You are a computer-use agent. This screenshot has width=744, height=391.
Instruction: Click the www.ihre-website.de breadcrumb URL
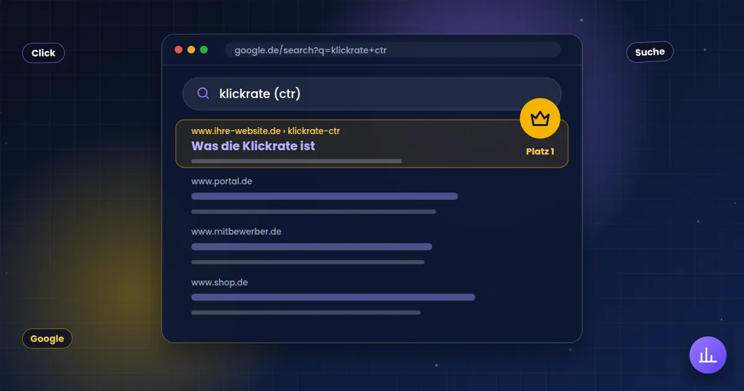[265, 131]
